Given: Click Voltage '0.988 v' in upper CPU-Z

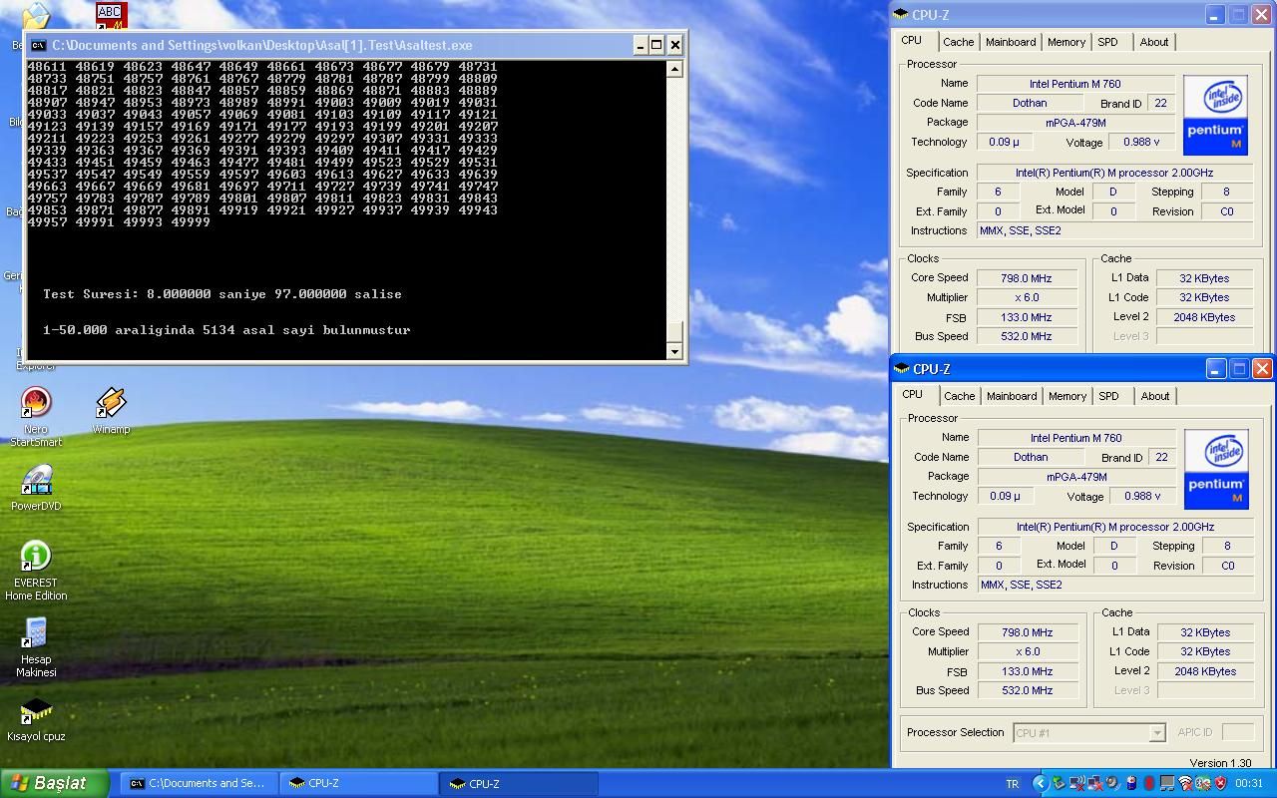Looking at the screenshot, I should pos(1141,142).
